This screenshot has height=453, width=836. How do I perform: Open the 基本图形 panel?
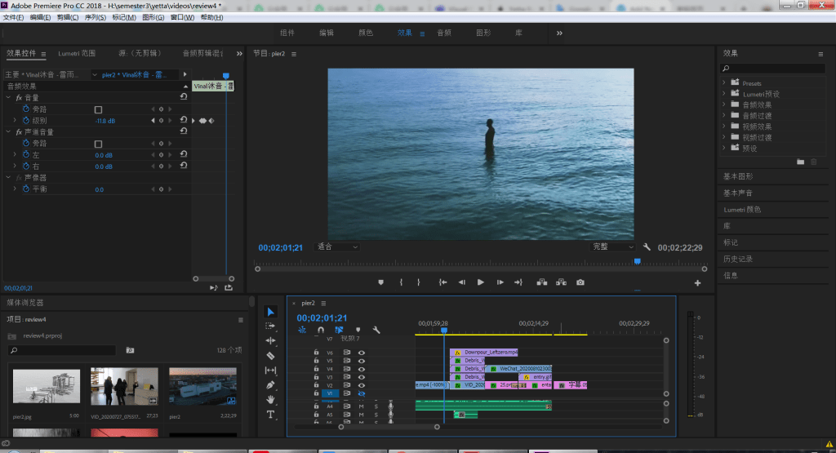pyautogui.click(x=738, y=176)
